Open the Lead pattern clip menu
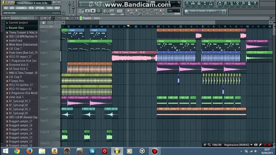The image size is (276, 155). 69,30
